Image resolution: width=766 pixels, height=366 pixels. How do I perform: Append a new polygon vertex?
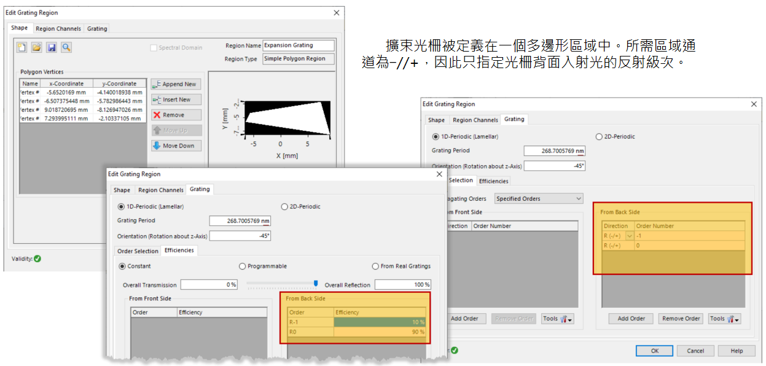click(x=176, y=84)
